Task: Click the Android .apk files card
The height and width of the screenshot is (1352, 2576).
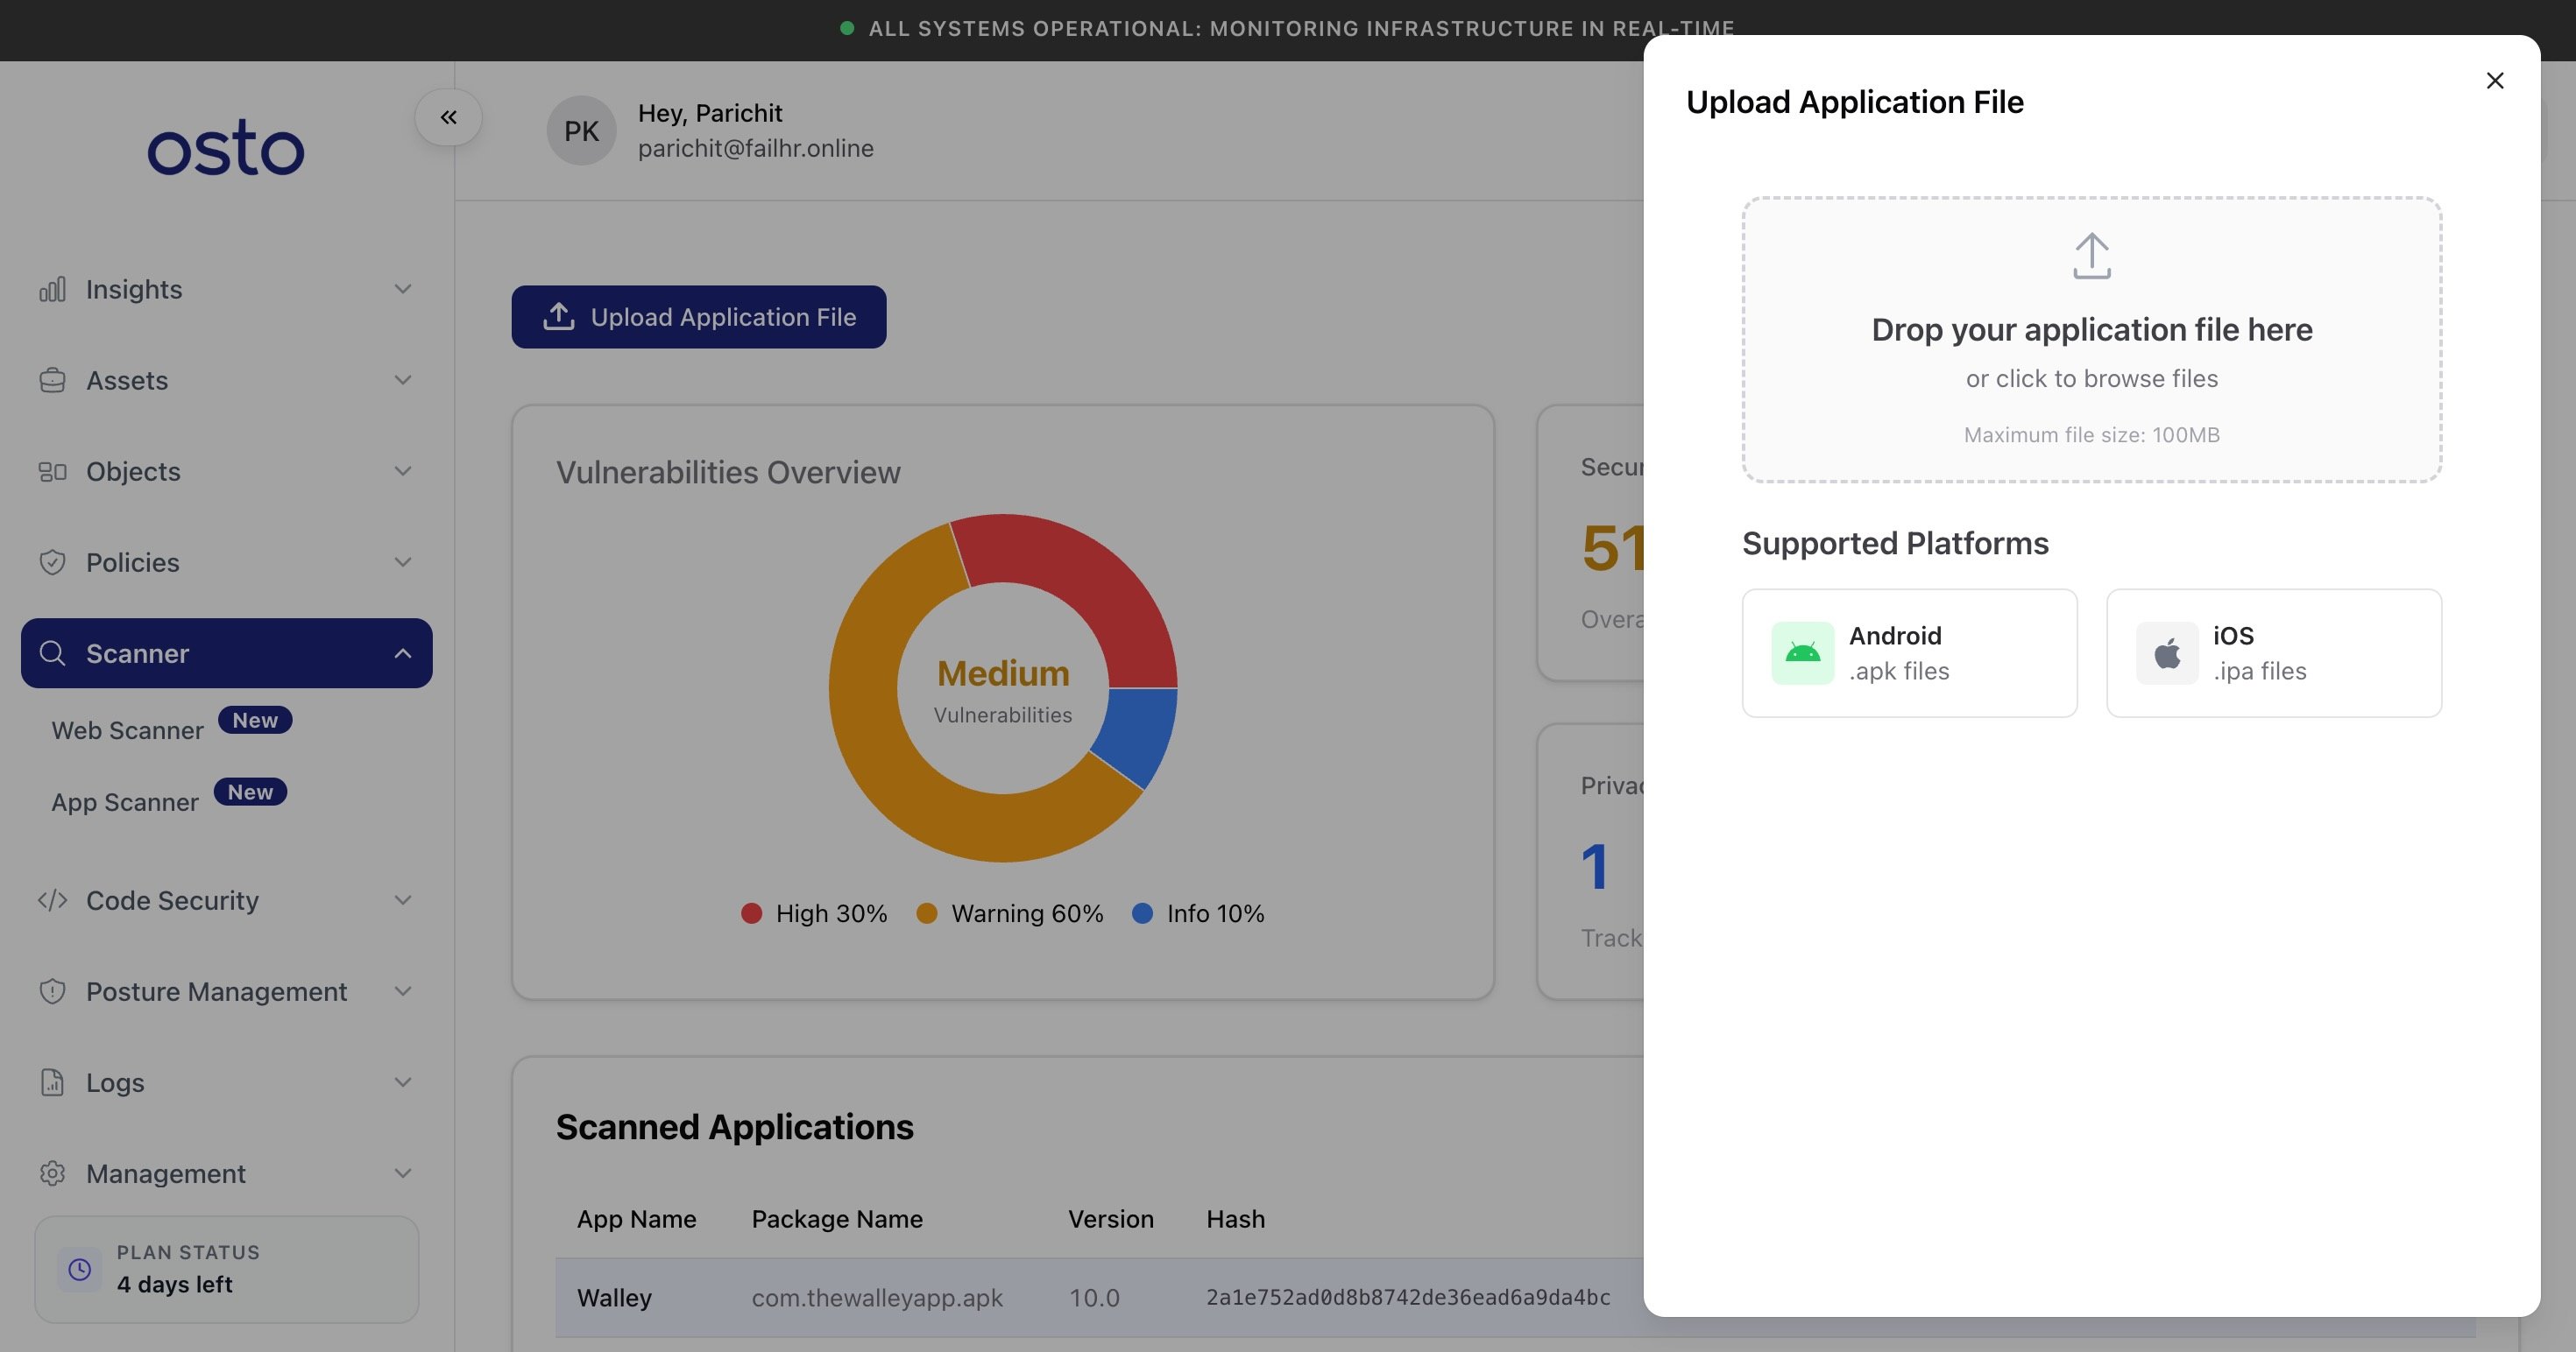Action: 1909,652
